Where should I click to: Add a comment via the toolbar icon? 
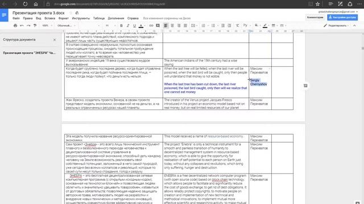158,25
